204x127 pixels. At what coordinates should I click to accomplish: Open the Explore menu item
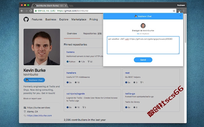(64, 19)
